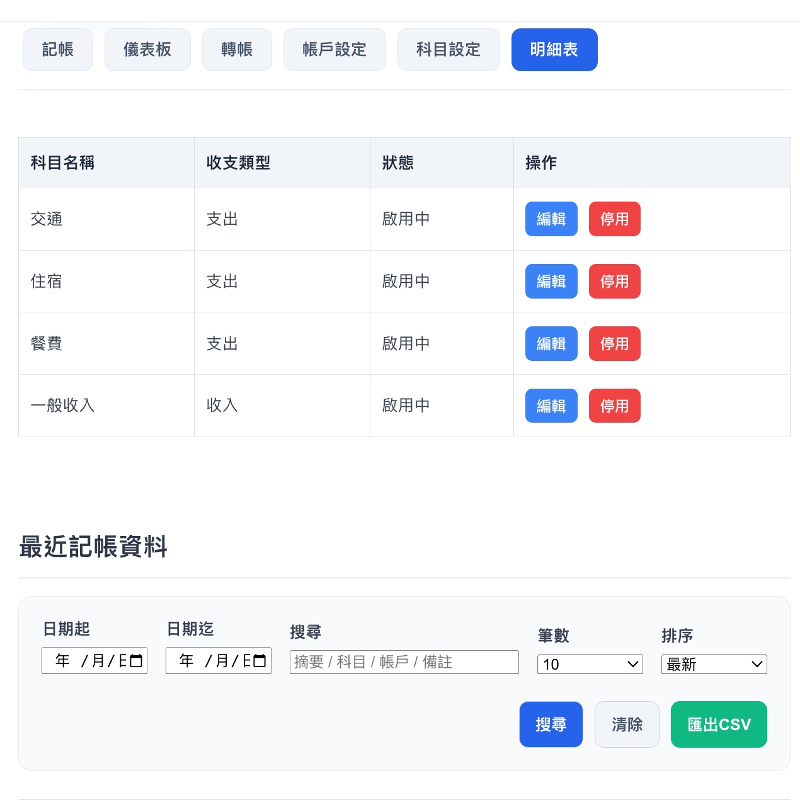Edit the 一般收入 category
Screen dimensions: 800x800
551,406
